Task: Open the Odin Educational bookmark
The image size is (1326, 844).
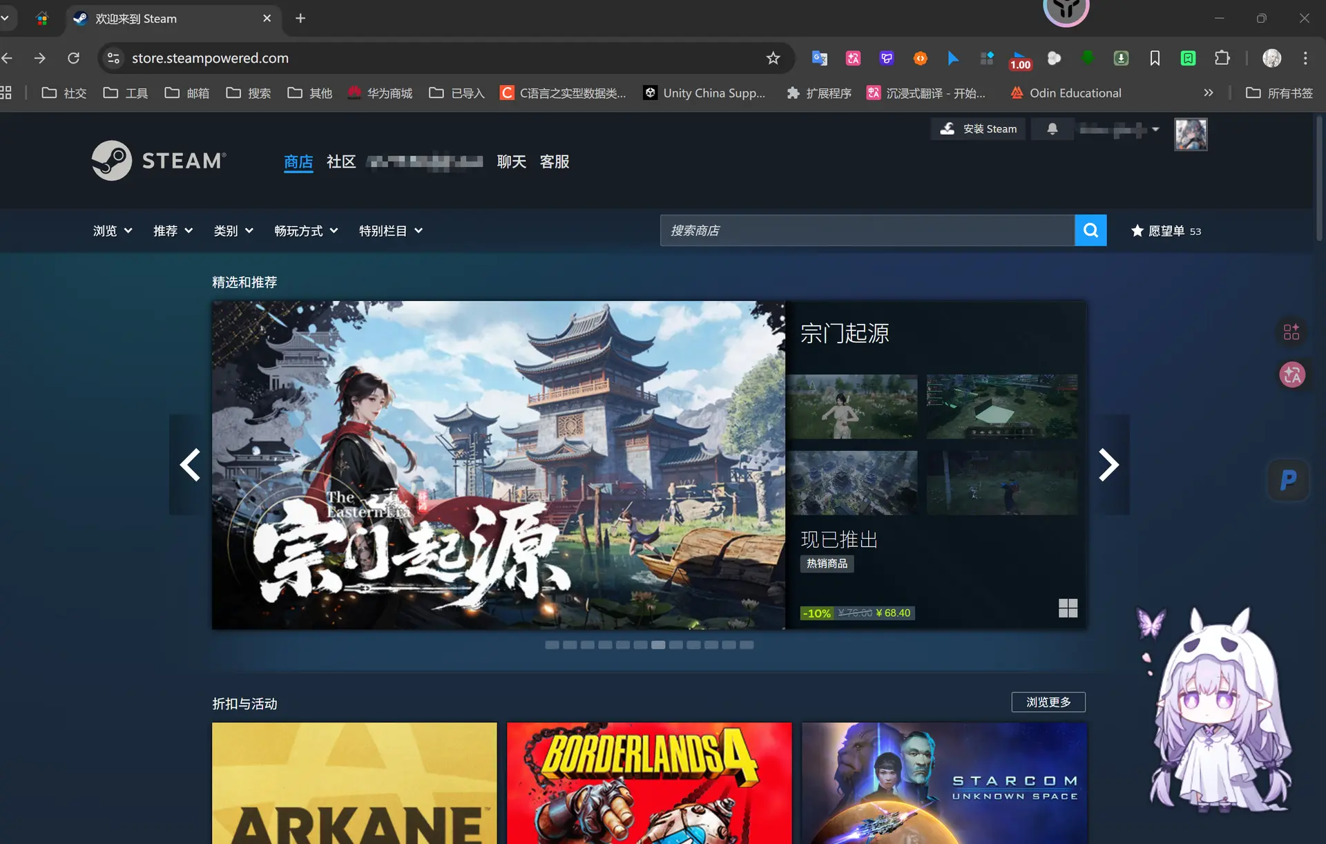Action: pyautogui.click(x=1066, y=93)
